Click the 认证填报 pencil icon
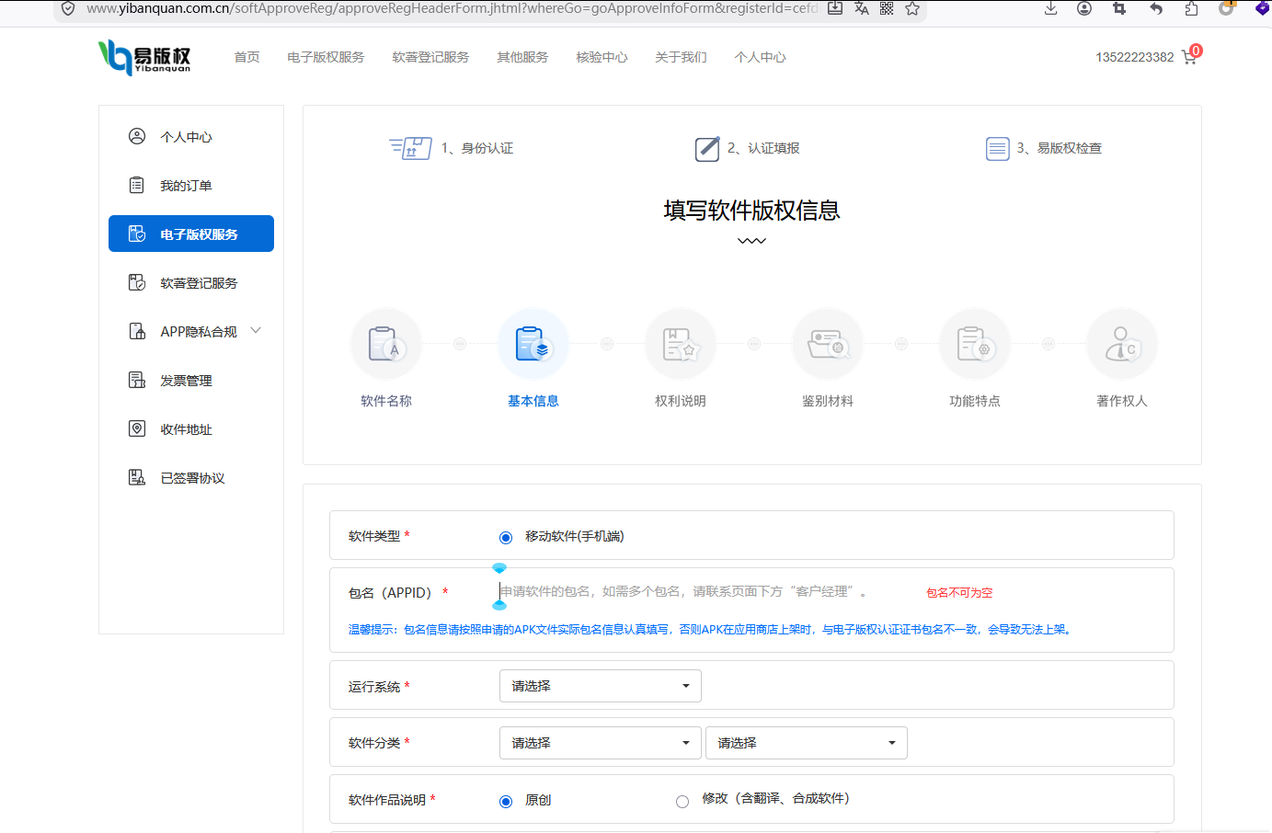 pyautogui.click(x=707, y=148)
